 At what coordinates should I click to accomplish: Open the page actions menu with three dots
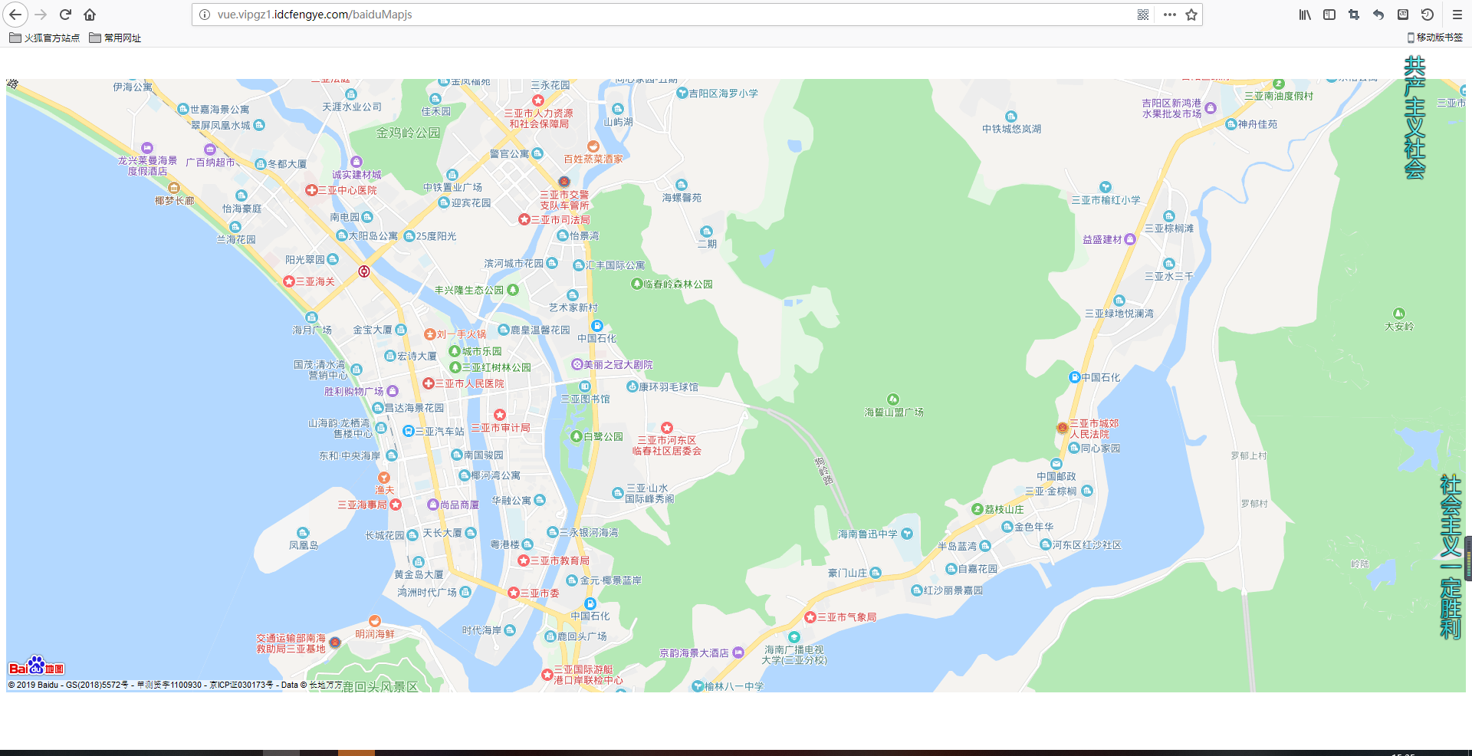(x=1169, y=14)
